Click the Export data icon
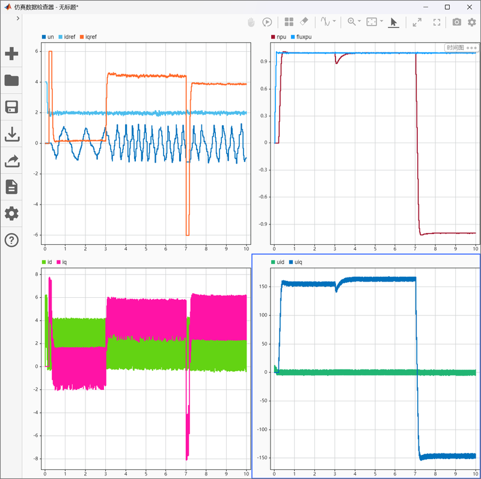This screenshot has width=481, height=479. click(12, 161)
